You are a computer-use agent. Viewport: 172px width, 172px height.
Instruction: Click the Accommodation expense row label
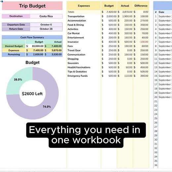[x=77, y=21]
